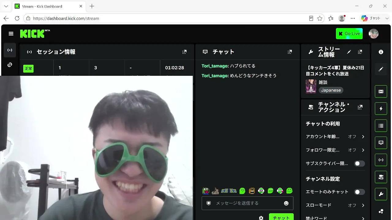Switch to the Stream - Kick Dashboard tab
392x220 pixels.
49,6
